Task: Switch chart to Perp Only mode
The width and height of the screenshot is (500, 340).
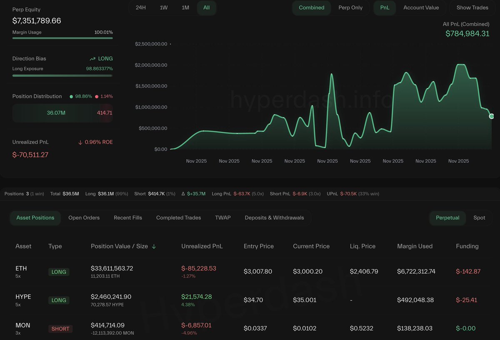Action: click(x=350, y=7)
